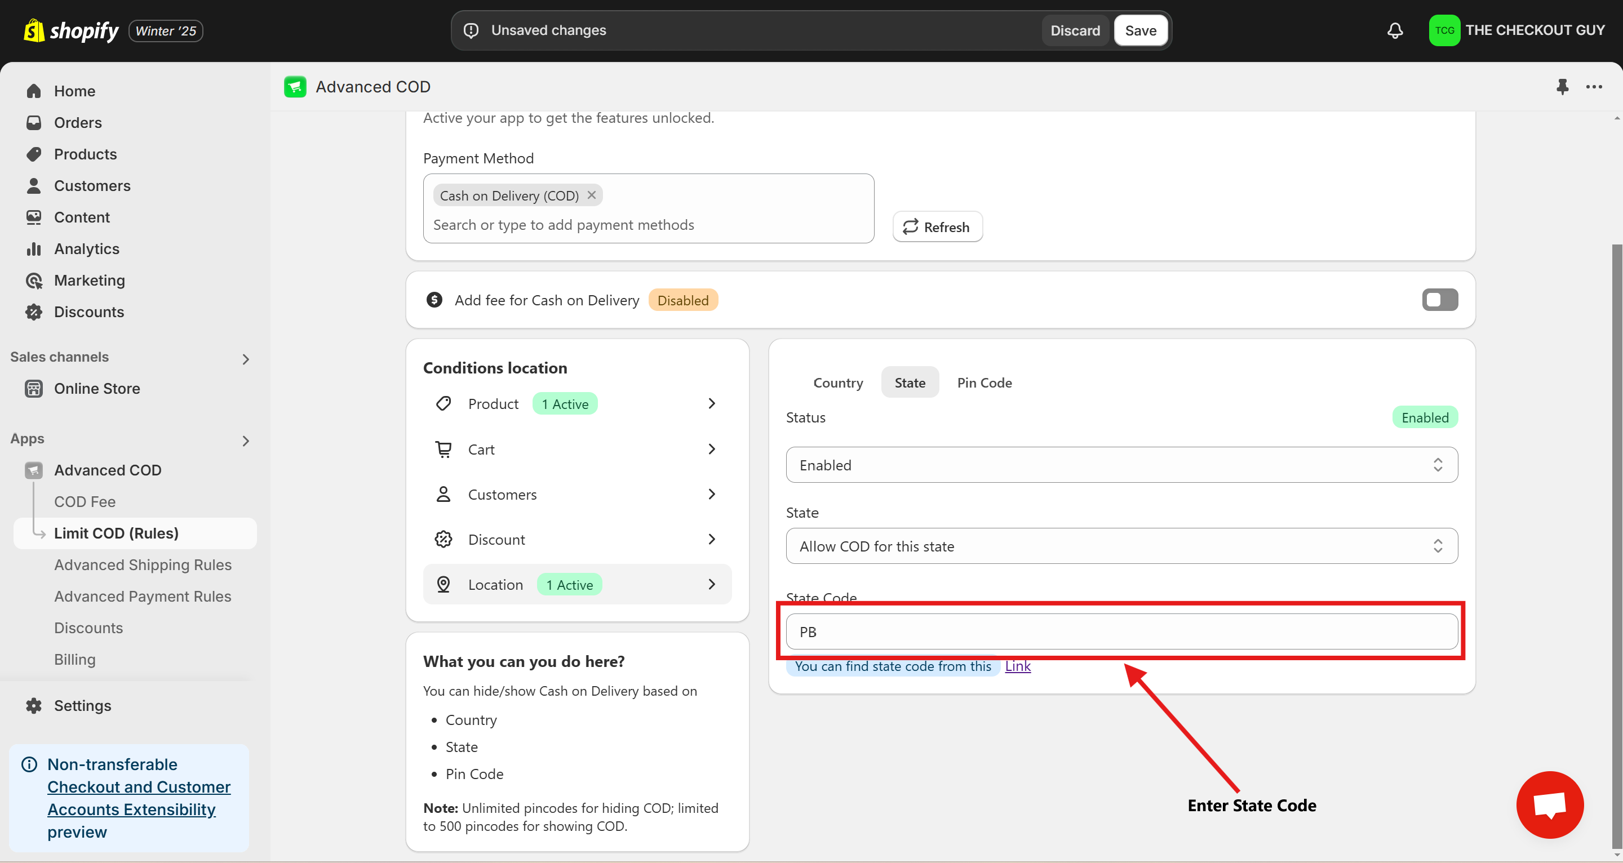The height and width of the screenshot is (863, 1623).
Task: Remove Cash on Delivery (COD) tag
Action: click(592, 195)
